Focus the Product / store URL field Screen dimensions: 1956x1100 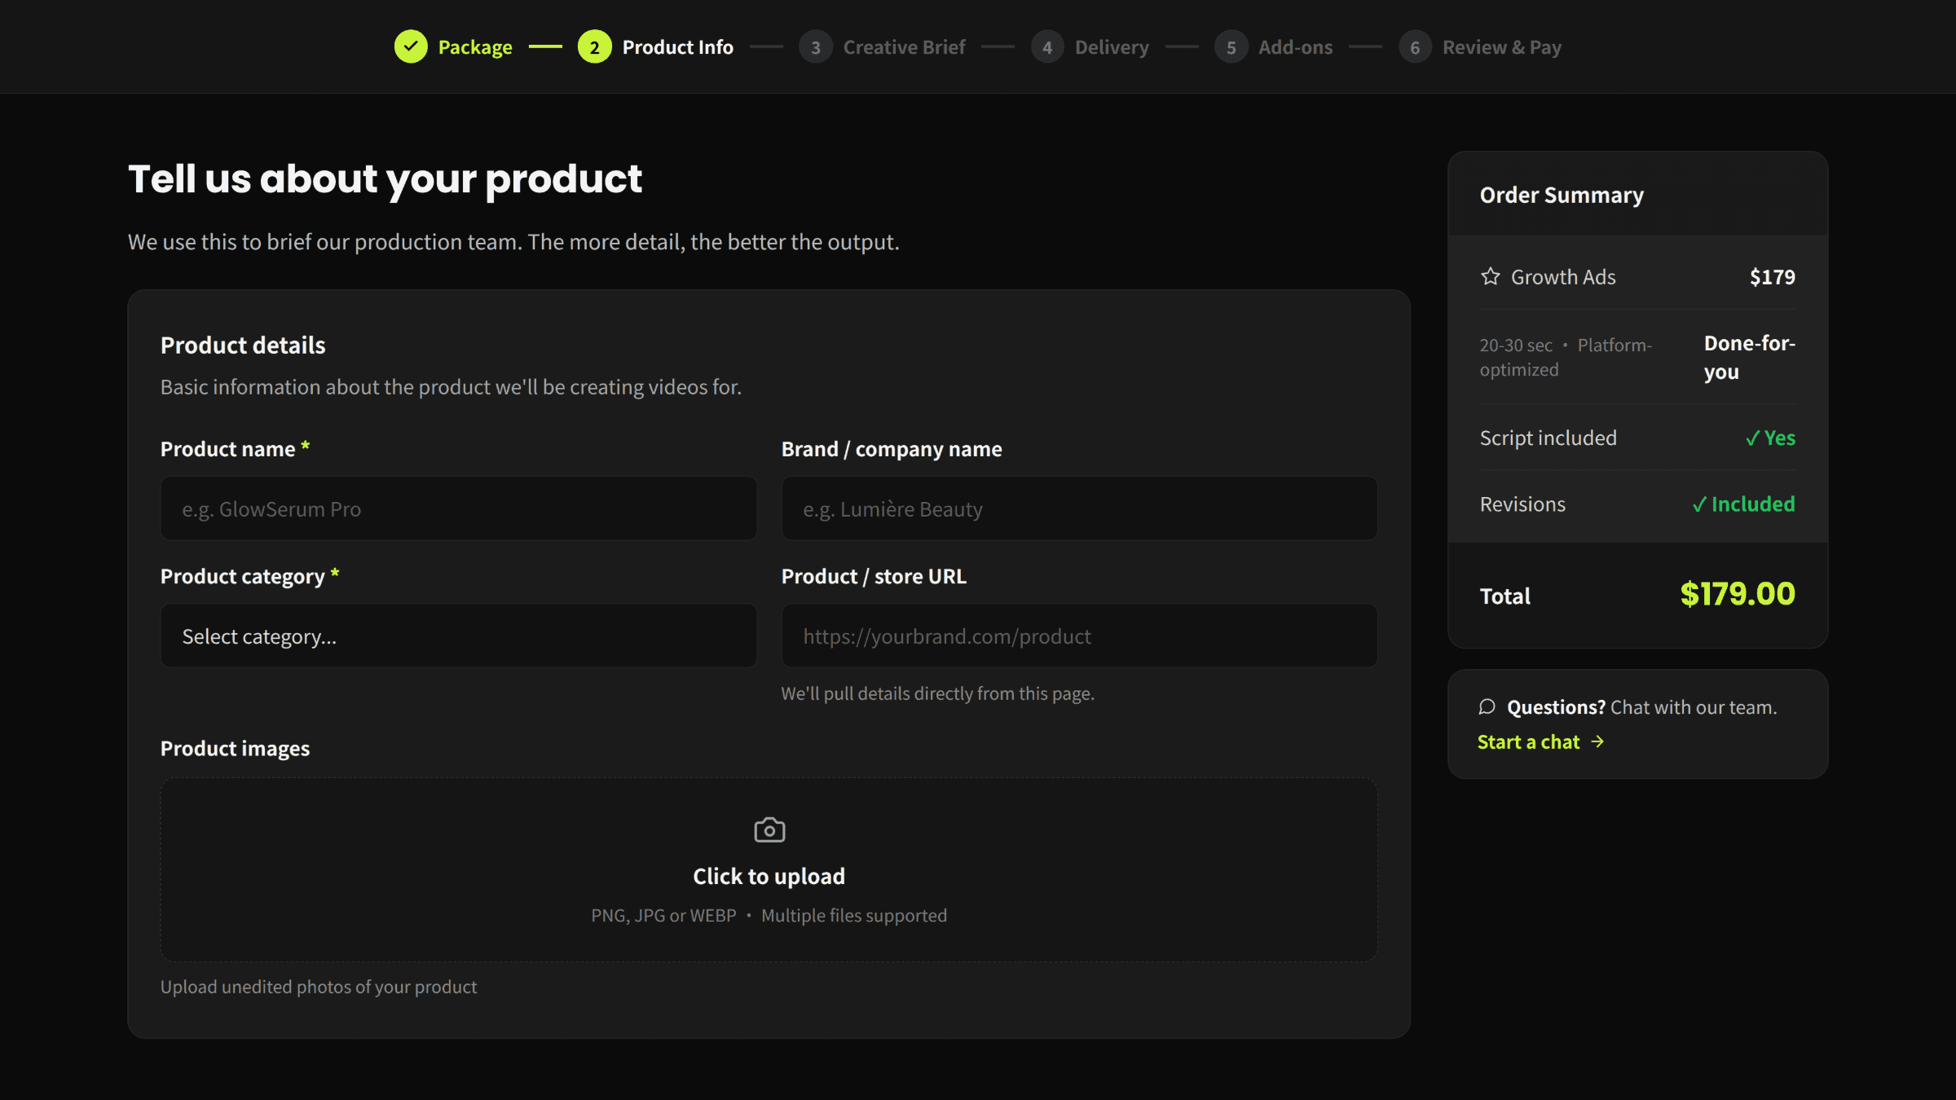pos(1079,636)
